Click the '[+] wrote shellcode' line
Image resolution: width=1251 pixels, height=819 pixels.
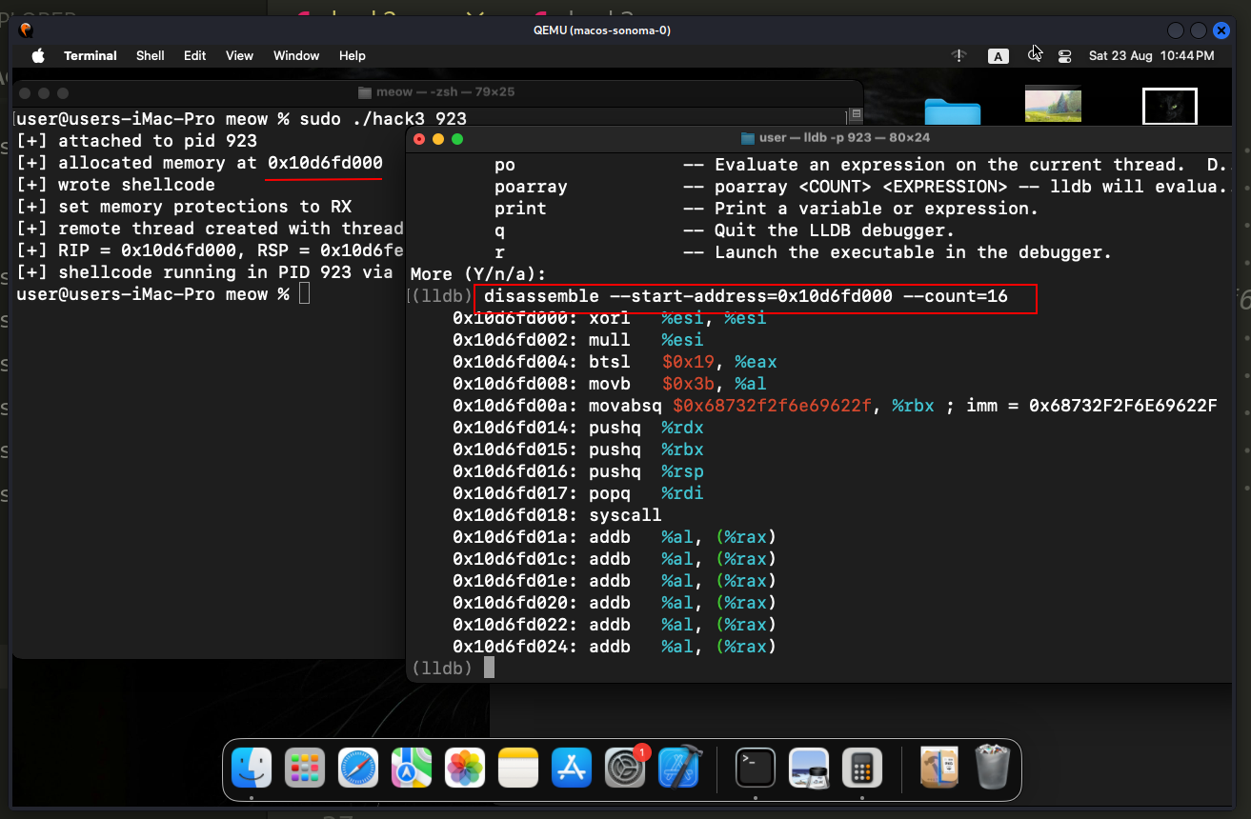pyautogui.click(x=116, y=185)
